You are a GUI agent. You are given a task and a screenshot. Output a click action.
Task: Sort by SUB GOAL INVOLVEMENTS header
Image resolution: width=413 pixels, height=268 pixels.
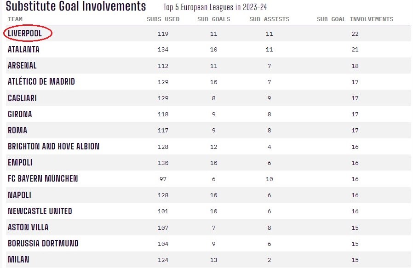point(355,19)
